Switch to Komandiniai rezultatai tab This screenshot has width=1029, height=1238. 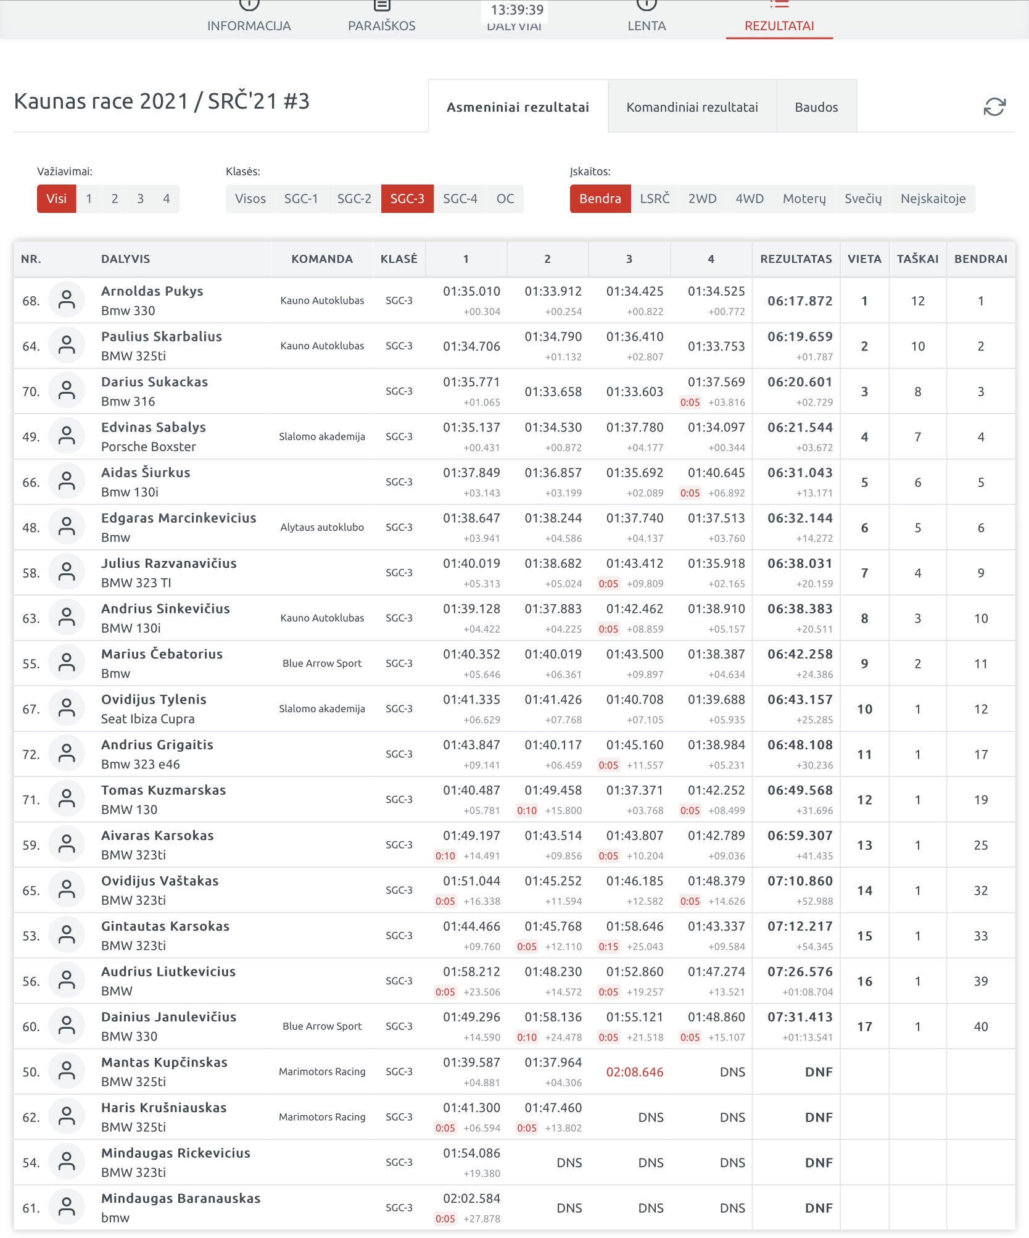692,107
